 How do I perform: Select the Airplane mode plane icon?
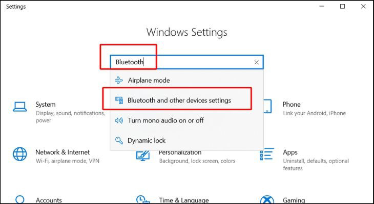click(119, 80)
